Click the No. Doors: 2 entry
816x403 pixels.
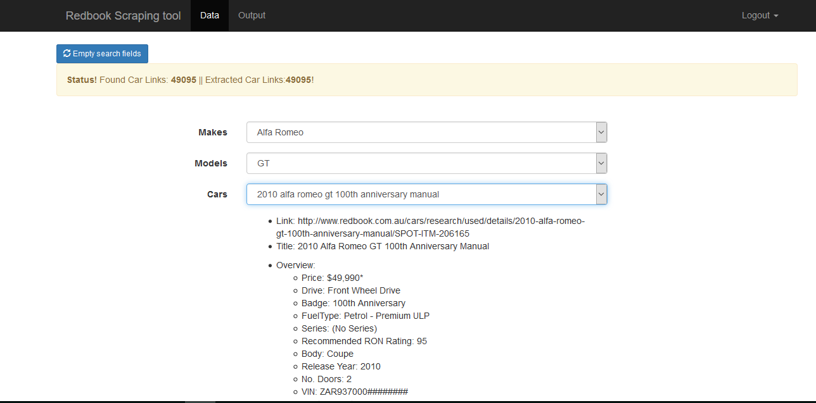click(x=326, y=379)
